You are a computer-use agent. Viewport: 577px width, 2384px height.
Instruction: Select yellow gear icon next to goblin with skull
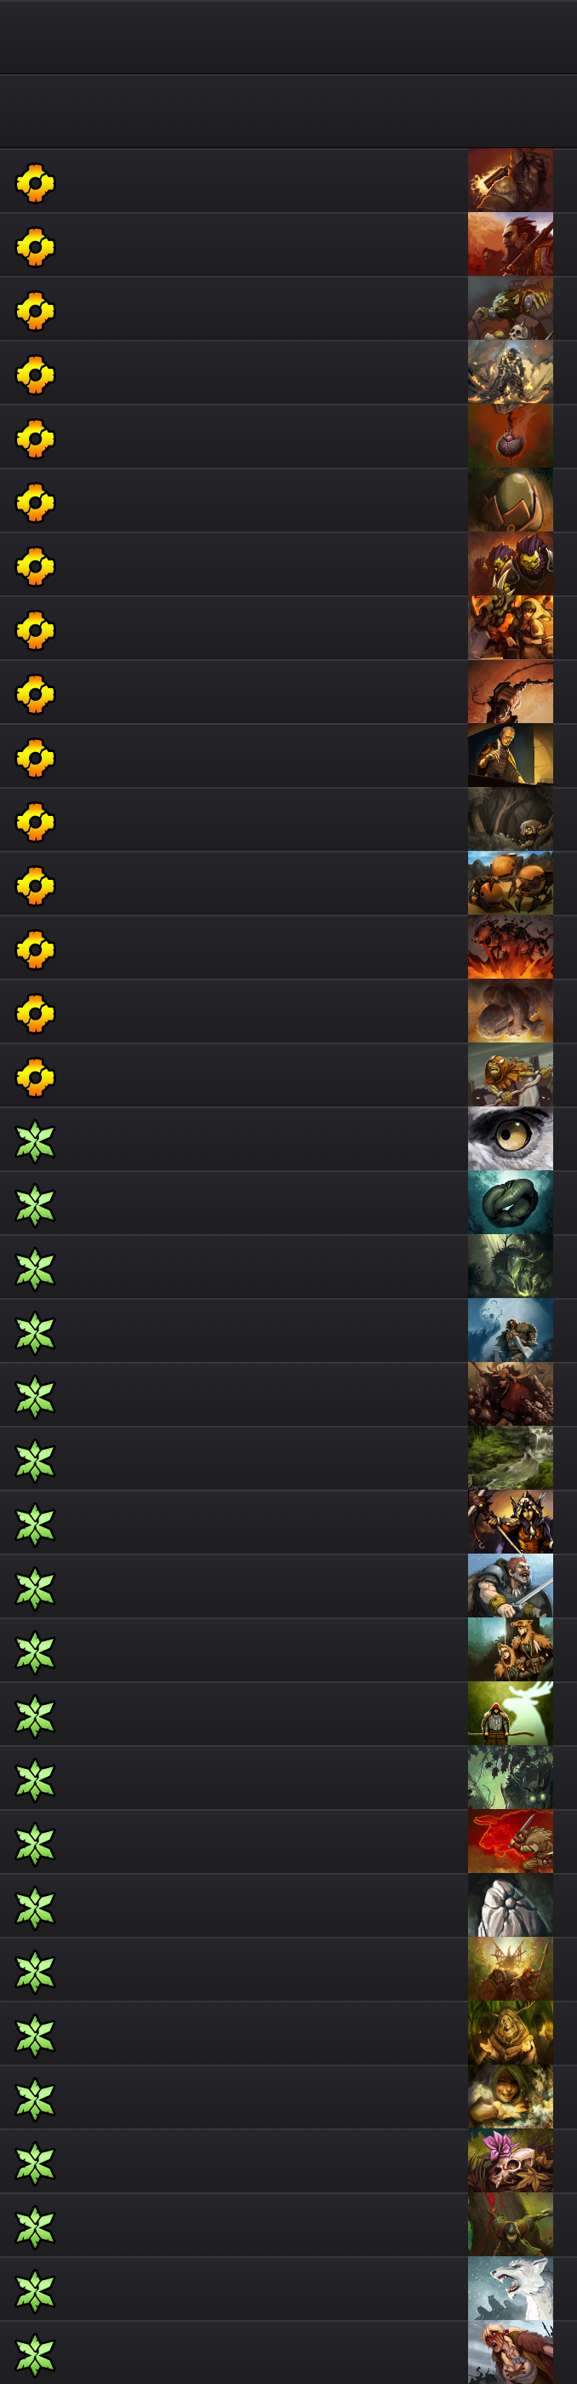click(35, 311)
